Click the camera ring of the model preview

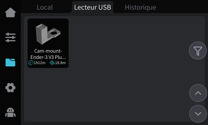tap(54, 33)
